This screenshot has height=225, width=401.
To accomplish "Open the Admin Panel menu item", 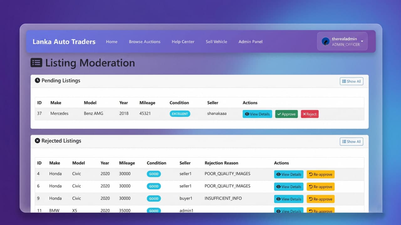I will (x=250, y=42).
